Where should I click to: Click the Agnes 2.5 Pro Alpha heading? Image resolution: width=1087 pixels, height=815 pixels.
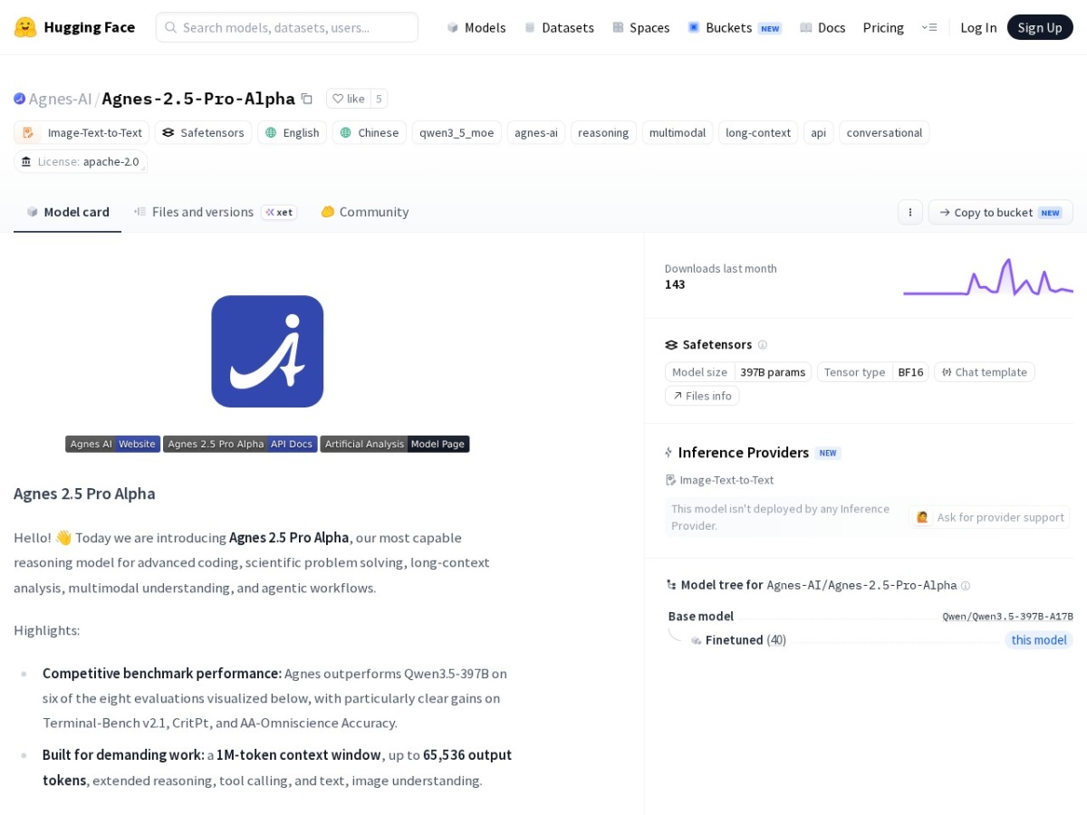[84, 494]
